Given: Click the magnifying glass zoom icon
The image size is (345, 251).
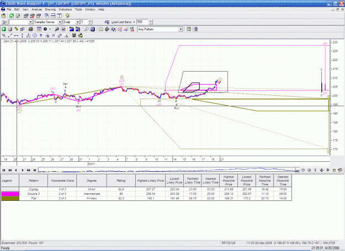Looking at the screenshot, I should point(87,29).
